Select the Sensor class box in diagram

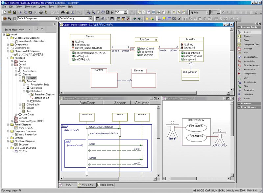[x=90, y=49]
